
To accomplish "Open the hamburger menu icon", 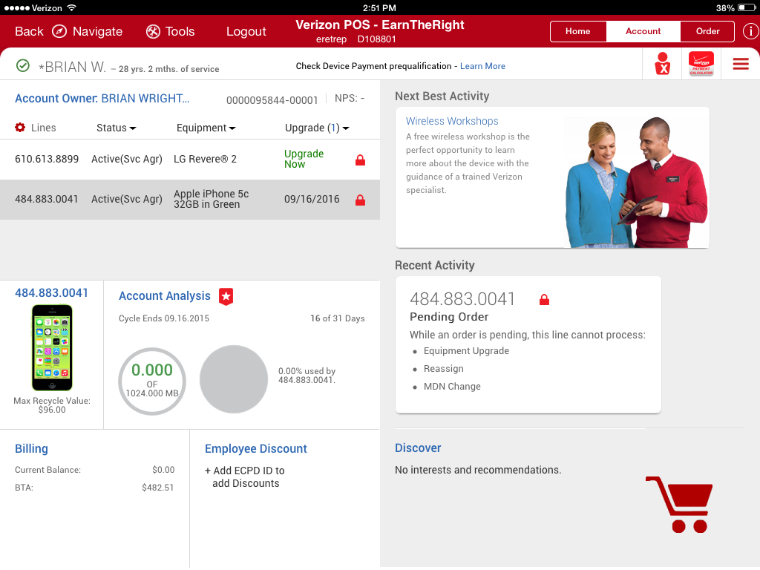I will tap(741, 64).
